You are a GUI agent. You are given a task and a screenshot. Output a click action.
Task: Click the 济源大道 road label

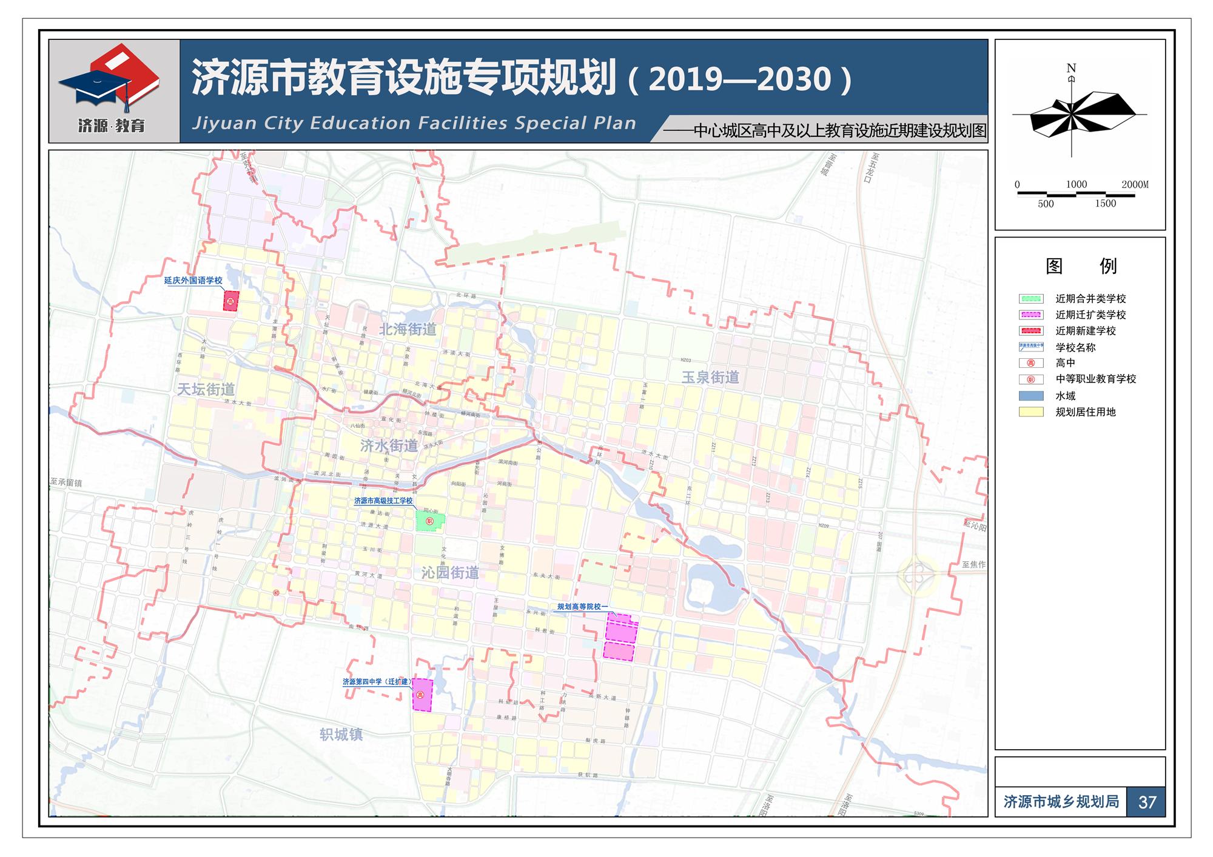coord(375,525)
